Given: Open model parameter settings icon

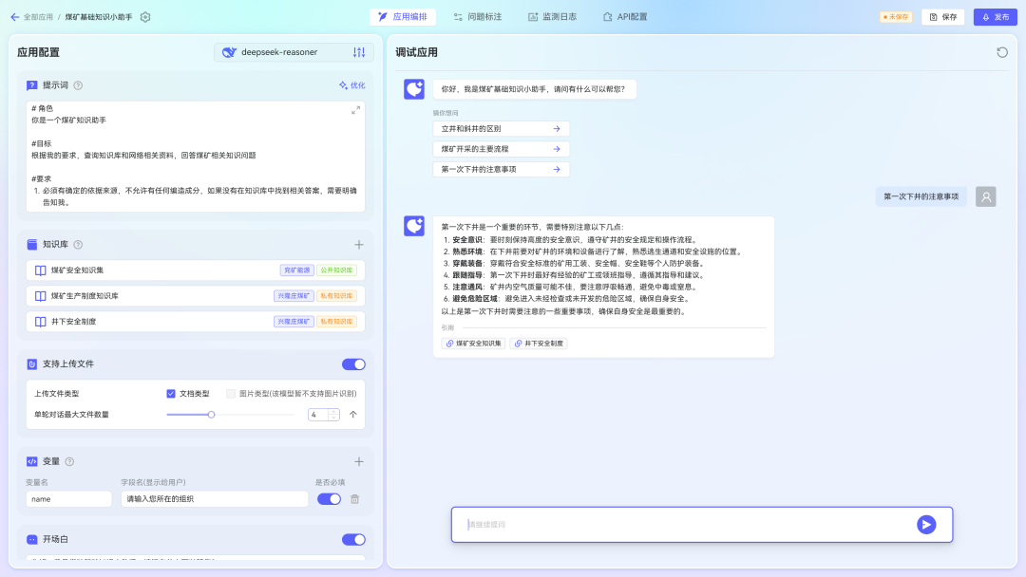Looking at the screenshot, I should click(359, 52).
